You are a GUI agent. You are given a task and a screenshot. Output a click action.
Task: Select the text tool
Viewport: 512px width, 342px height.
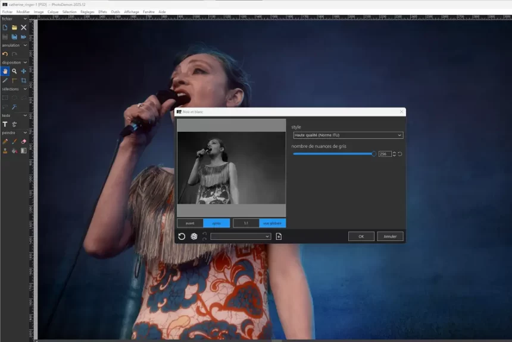point(5,124)
